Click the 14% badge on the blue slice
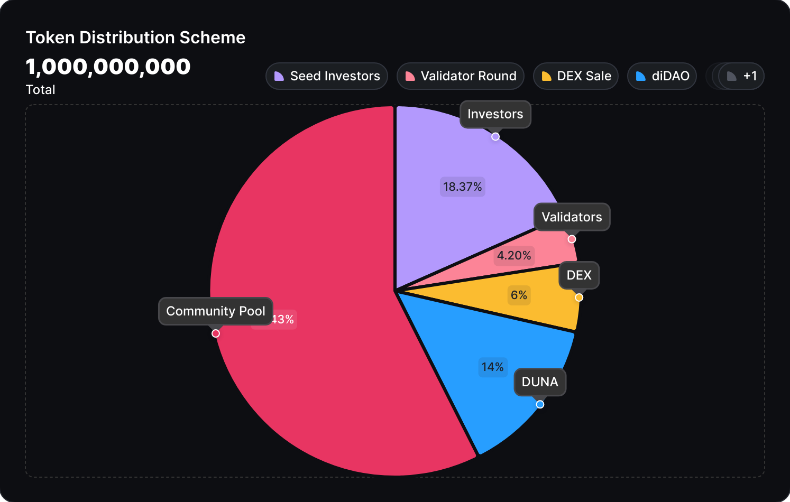 point(493,367)
